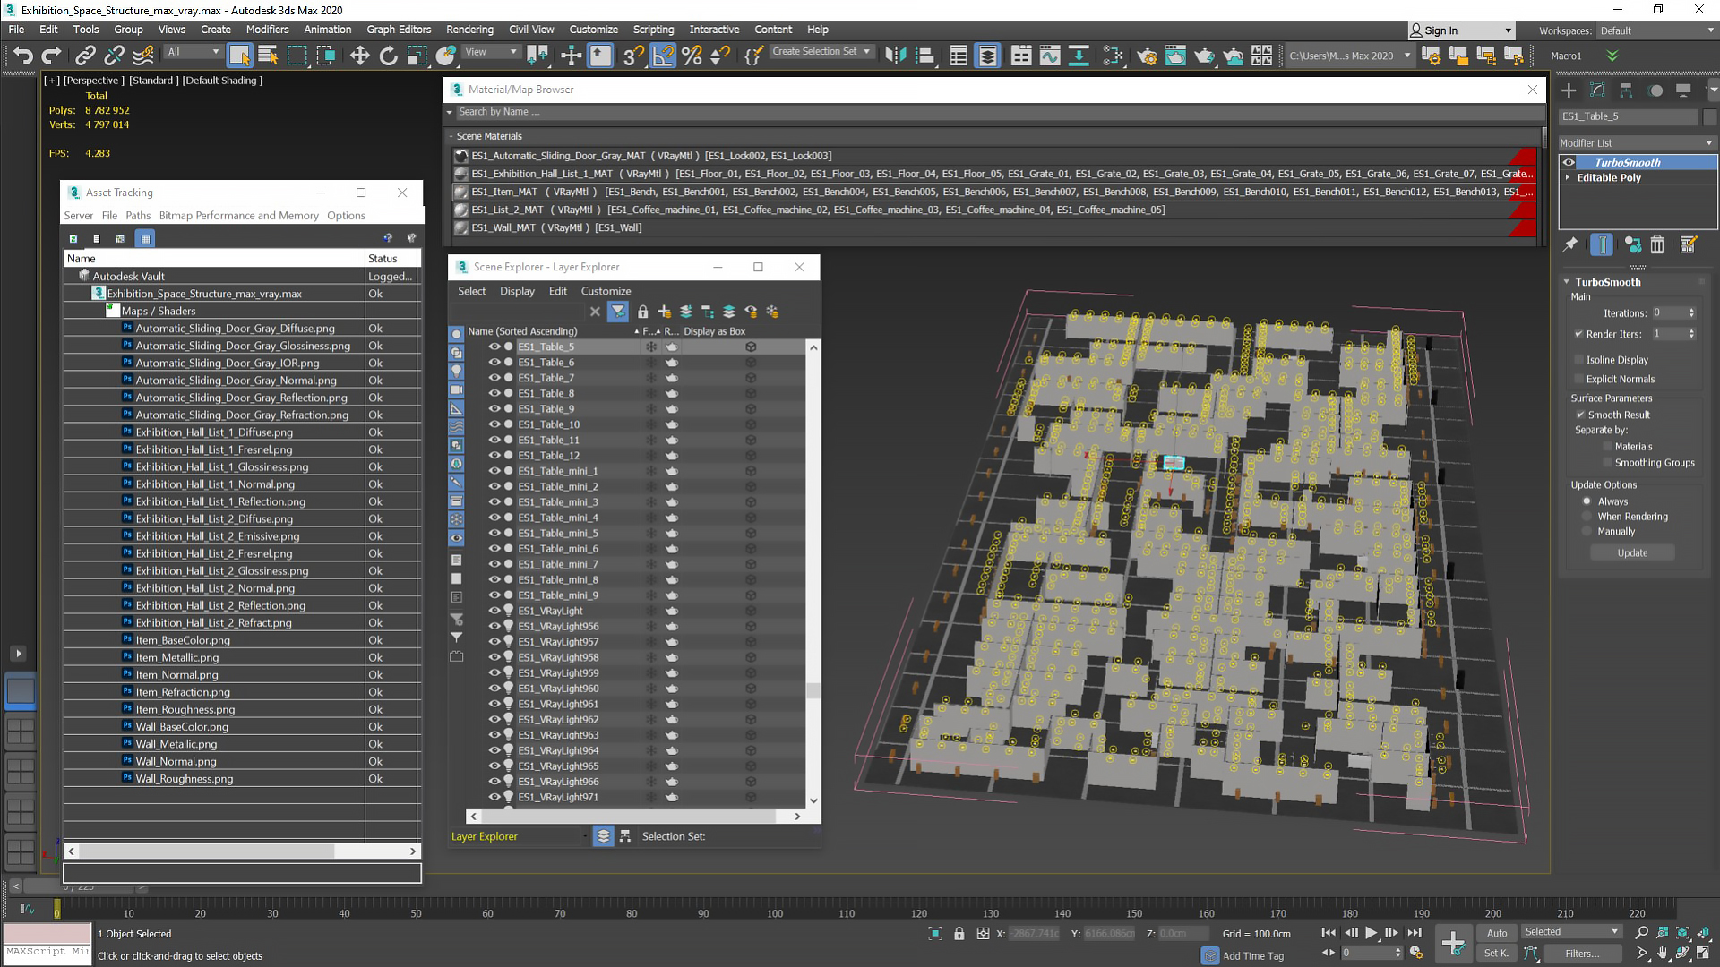Open the Modifiers menu
Viewport: 1720px width, 967px height.
pos(267,30)
